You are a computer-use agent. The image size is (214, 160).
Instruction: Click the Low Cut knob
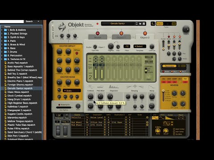coord(152,47)
